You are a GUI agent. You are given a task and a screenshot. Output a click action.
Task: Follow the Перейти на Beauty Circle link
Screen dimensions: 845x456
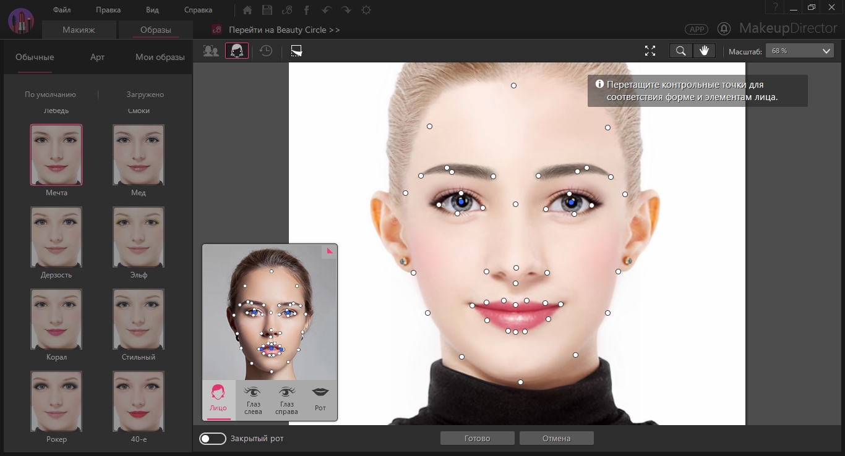(284, 30)
